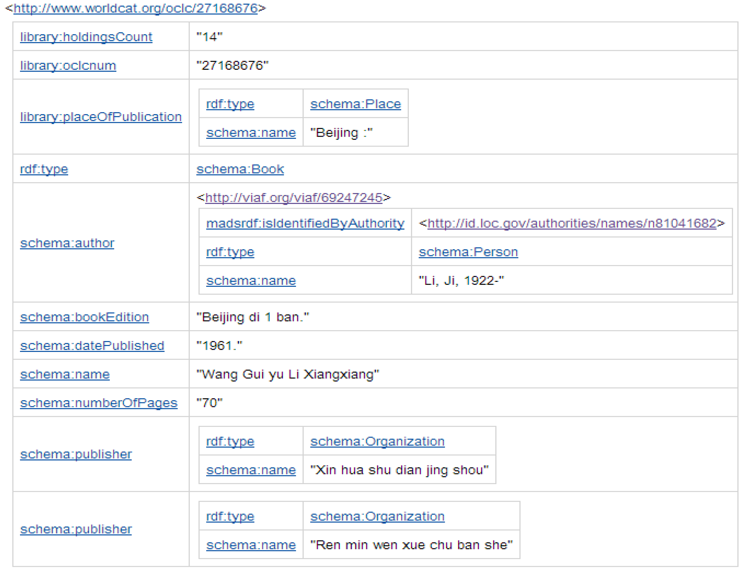Click the schema:datePublished link

point(92,346)
